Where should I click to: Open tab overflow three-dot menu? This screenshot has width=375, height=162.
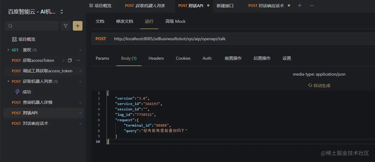coord(312,5)
